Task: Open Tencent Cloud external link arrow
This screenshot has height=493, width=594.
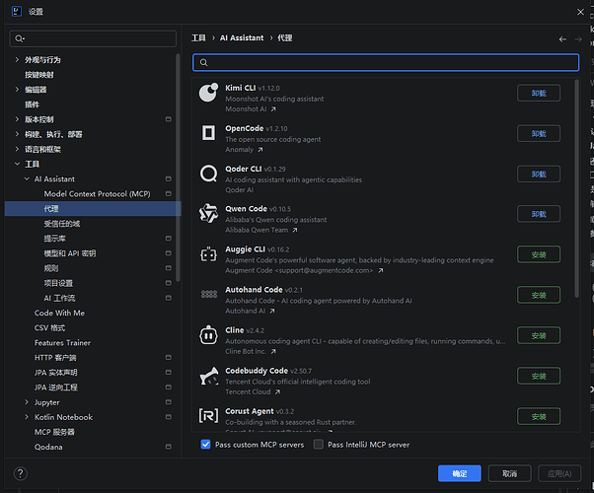Action: 277,391
